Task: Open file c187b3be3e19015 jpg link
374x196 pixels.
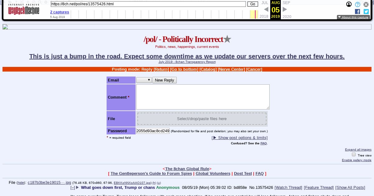Action: pos(49,183)
